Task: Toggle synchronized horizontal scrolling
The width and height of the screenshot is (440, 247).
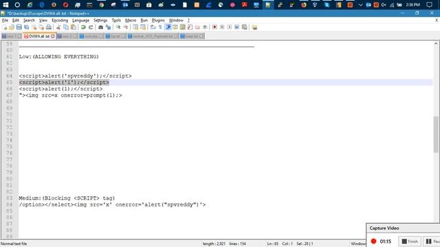Action: pos(143,27)
